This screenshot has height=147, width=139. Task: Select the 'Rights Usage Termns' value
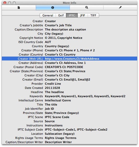pyautogui.click(x=61, y=138)
